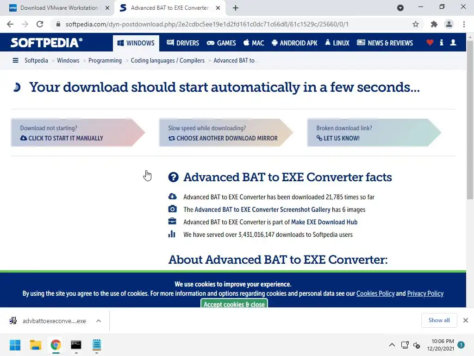
Task: Open a new browser tab
Action: pos(236,8)
